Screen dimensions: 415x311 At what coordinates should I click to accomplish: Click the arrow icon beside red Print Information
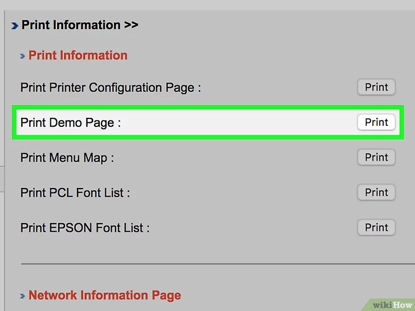coord(22,56)
